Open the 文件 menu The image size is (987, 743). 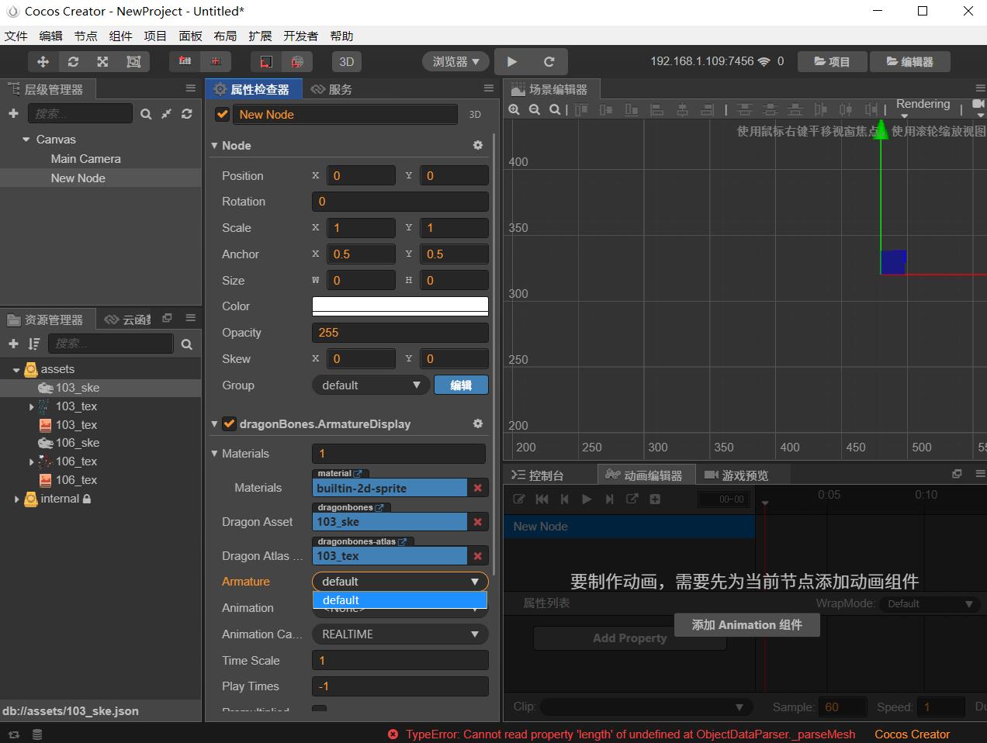coord(16,36)
